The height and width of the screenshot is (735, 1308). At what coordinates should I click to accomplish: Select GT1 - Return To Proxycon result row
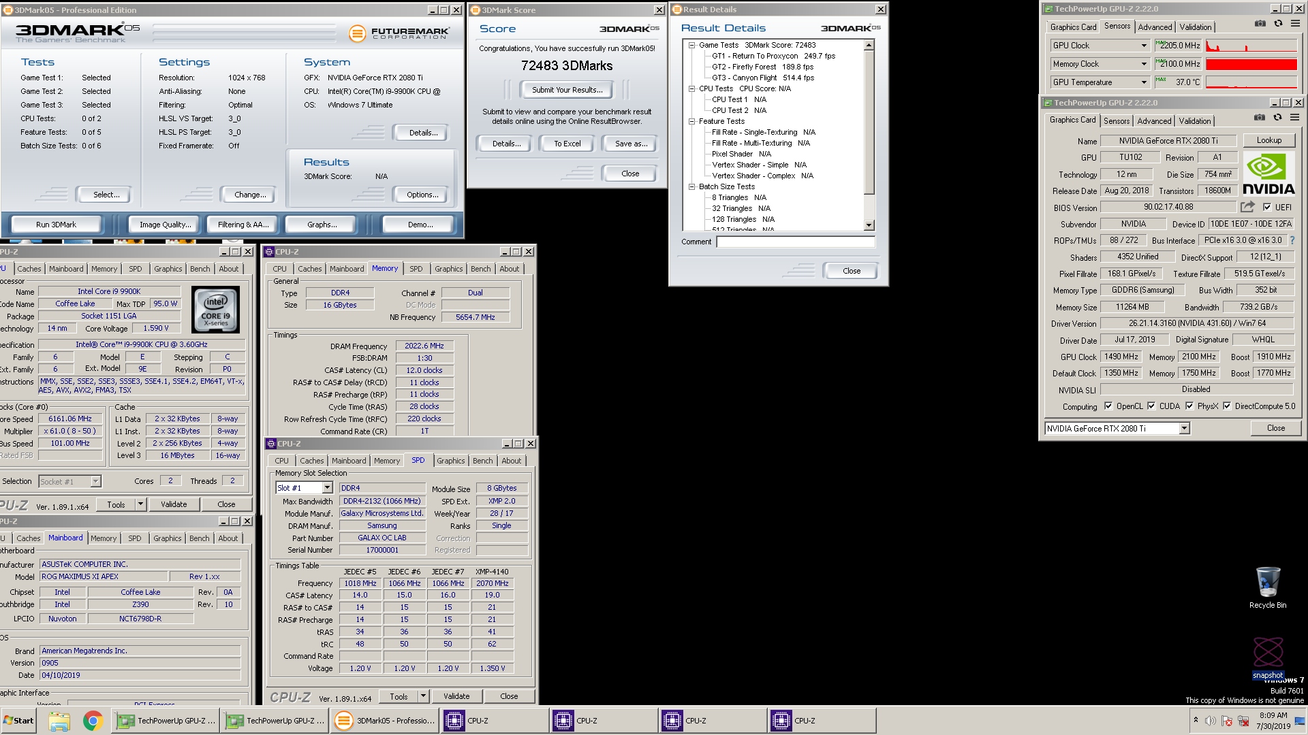773,56
